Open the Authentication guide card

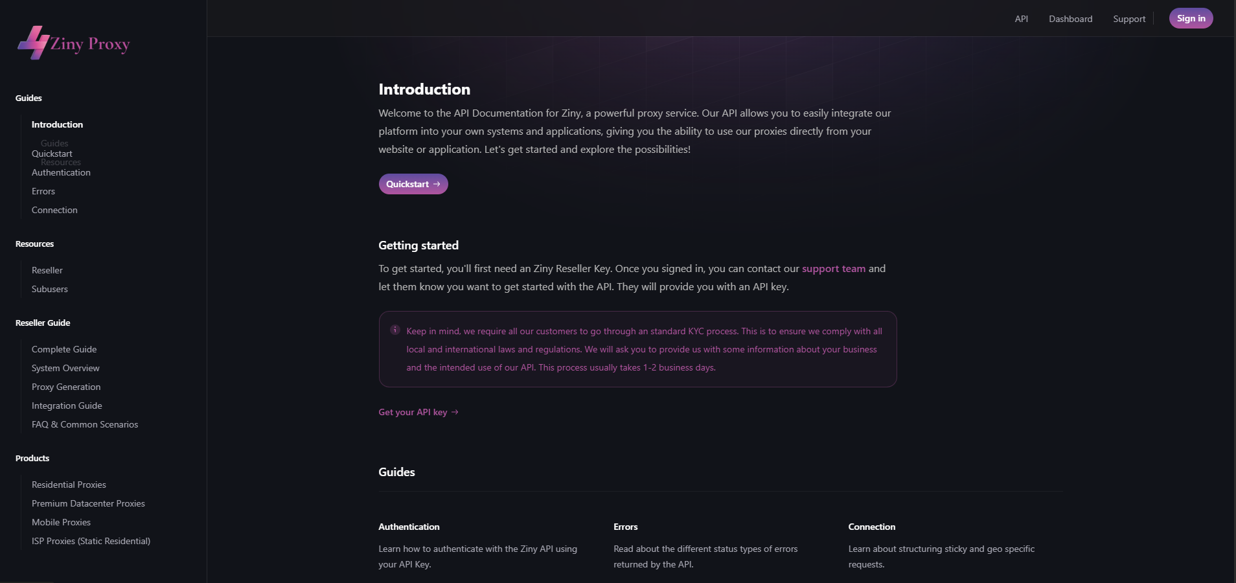click(x=409, y=527)
